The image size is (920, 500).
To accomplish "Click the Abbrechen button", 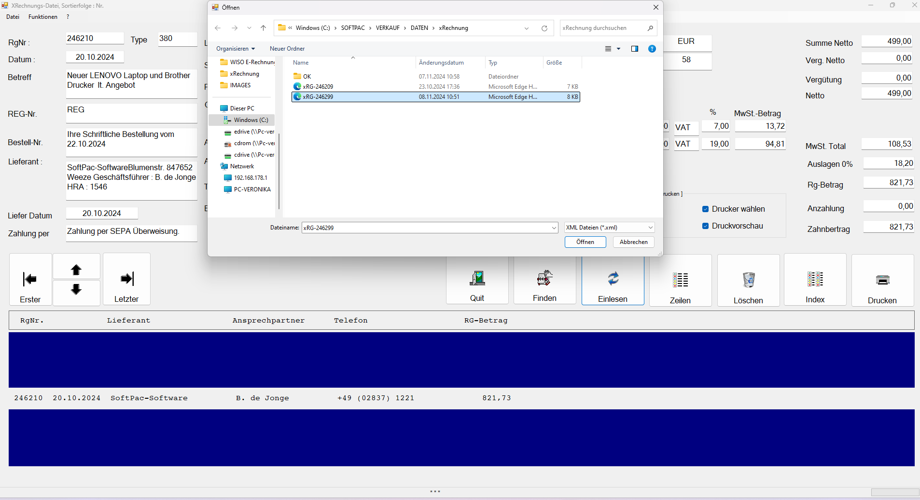I will point(634,242).
